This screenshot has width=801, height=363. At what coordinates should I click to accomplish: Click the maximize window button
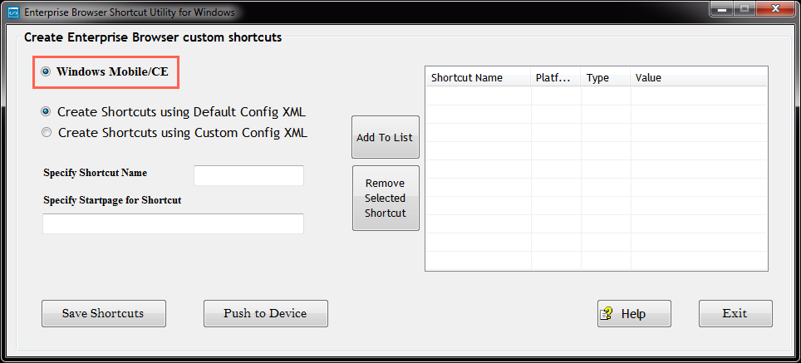click(x=743, y=10)
